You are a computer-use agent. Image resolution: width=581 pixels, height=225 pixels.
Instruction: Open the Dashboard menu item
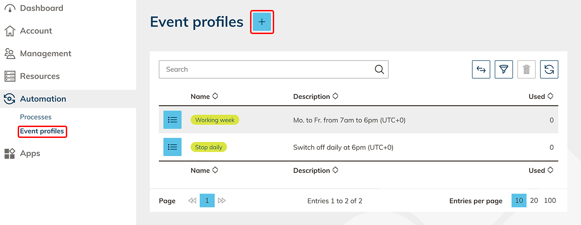41,8
